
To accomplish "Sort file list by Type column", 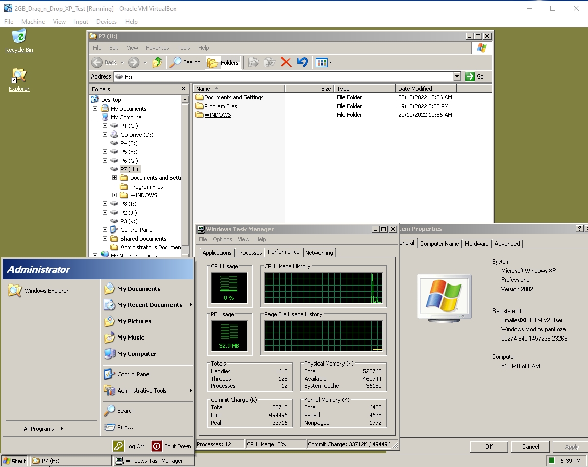I will (x=364, y=88).
